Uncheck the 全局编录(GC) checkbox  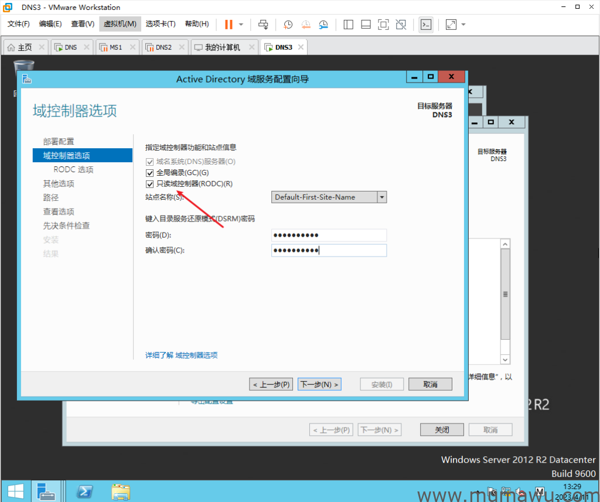click(x=150, y=173)
